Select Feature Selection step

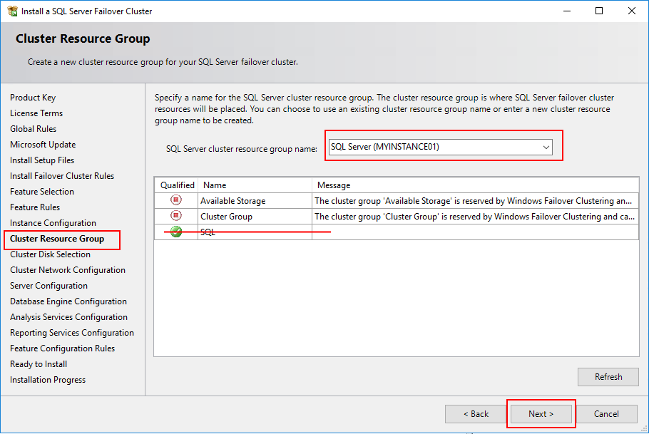point(42,192)
